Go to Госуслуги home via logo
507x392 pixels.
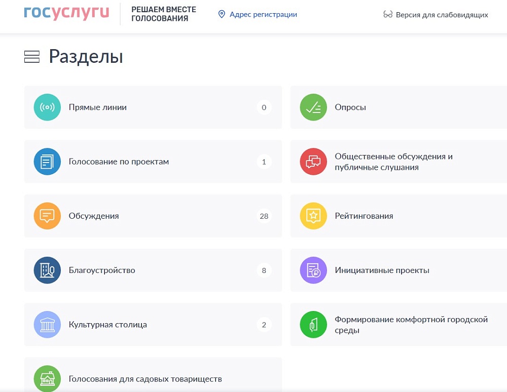pos(66,14)
